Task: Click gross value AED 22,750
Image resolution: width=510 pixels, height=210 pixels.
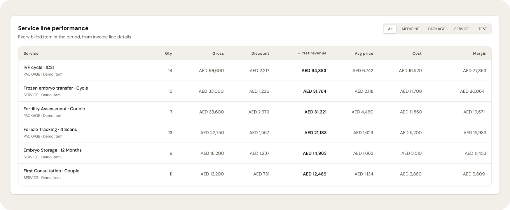Action: [x=212, y=133]
